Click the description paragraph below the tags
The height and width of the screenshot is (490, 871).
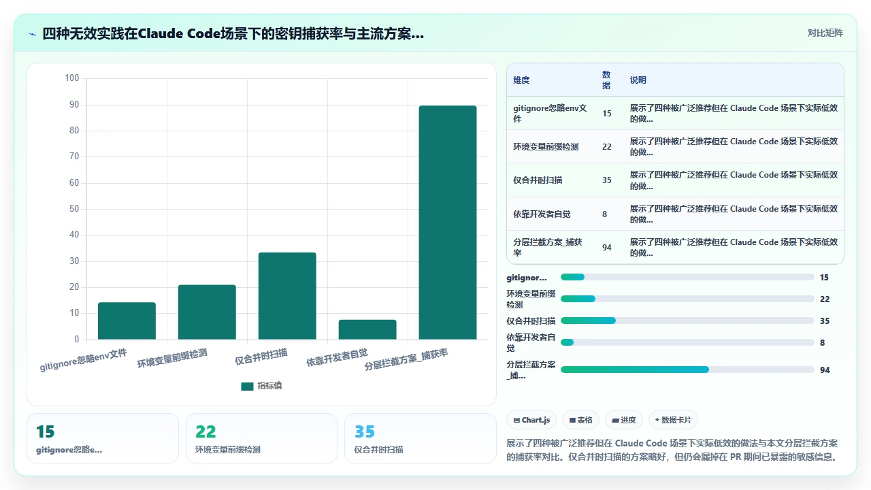(672, 450)
